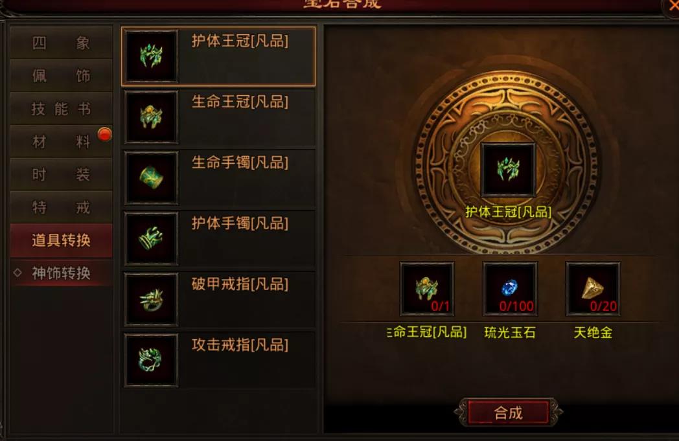
Task: Choose the 护体手镯[凡品] bracelet icon
Action: [152, 238]
